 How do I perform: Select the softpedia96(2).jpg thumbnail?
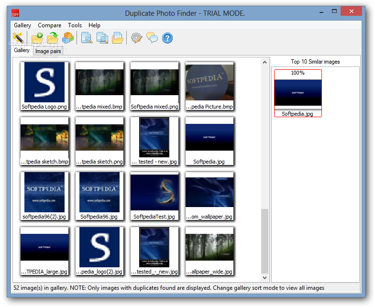(44, 196)
